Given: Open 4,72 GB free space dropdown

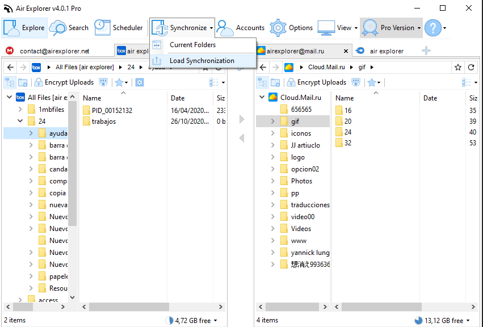Looking at the screenshot, I should point(191,321).
